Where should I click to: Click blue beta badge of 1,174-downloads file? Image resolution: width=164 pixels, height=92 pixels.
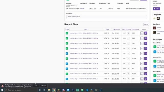(67, 53)
